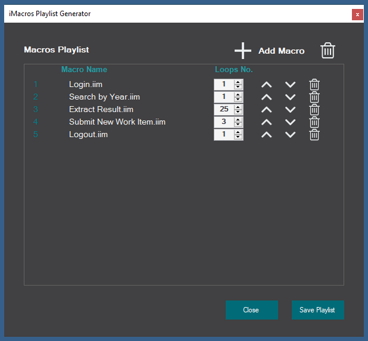Move Submit New Work Item.iim up
This screenshot has height=341, width=368.
tap(267, 122)
